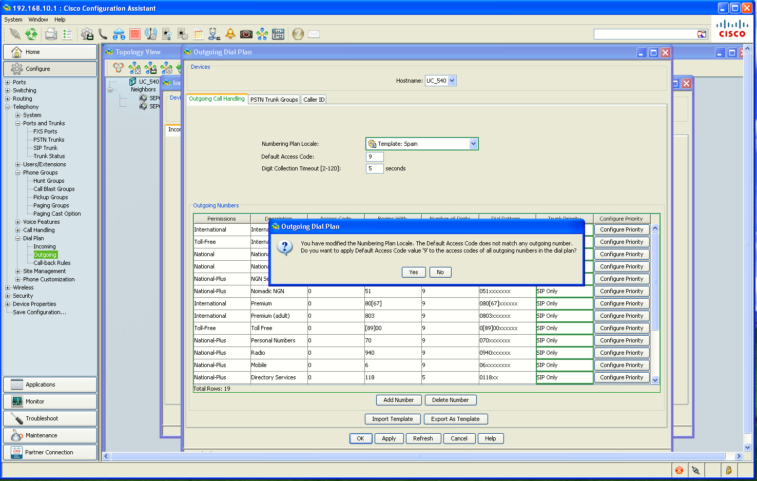Open the Help menu
757x481 pixels.
(60, 20)
